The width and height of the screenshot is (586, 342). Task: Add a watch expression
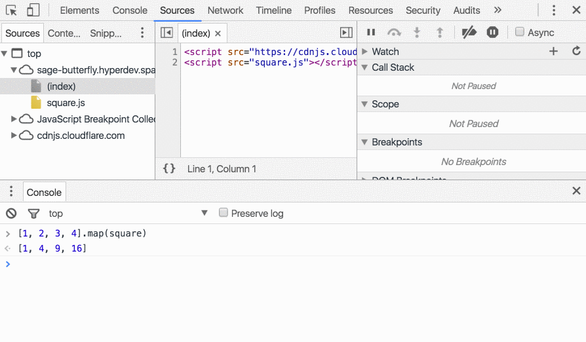[x=553, y=51]
